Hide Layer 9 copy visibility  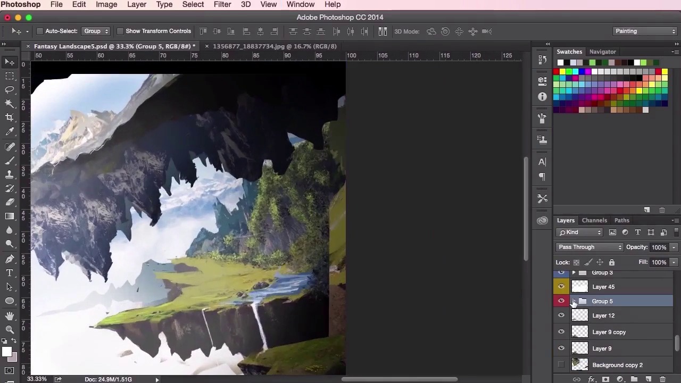coord(561,332)
